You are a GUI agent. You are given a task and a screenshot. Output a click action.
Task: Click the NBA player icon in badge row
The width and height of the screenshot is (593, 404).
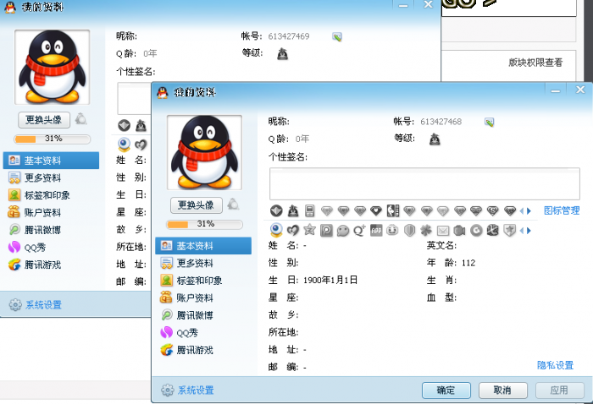click(393, 210)
